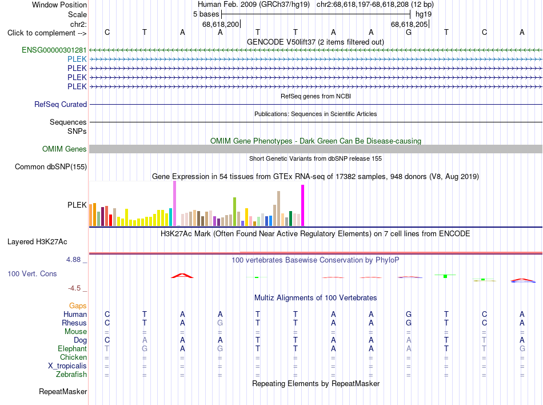
Task: Select the light blue PLEK transcript label
Action: [77, 59]
